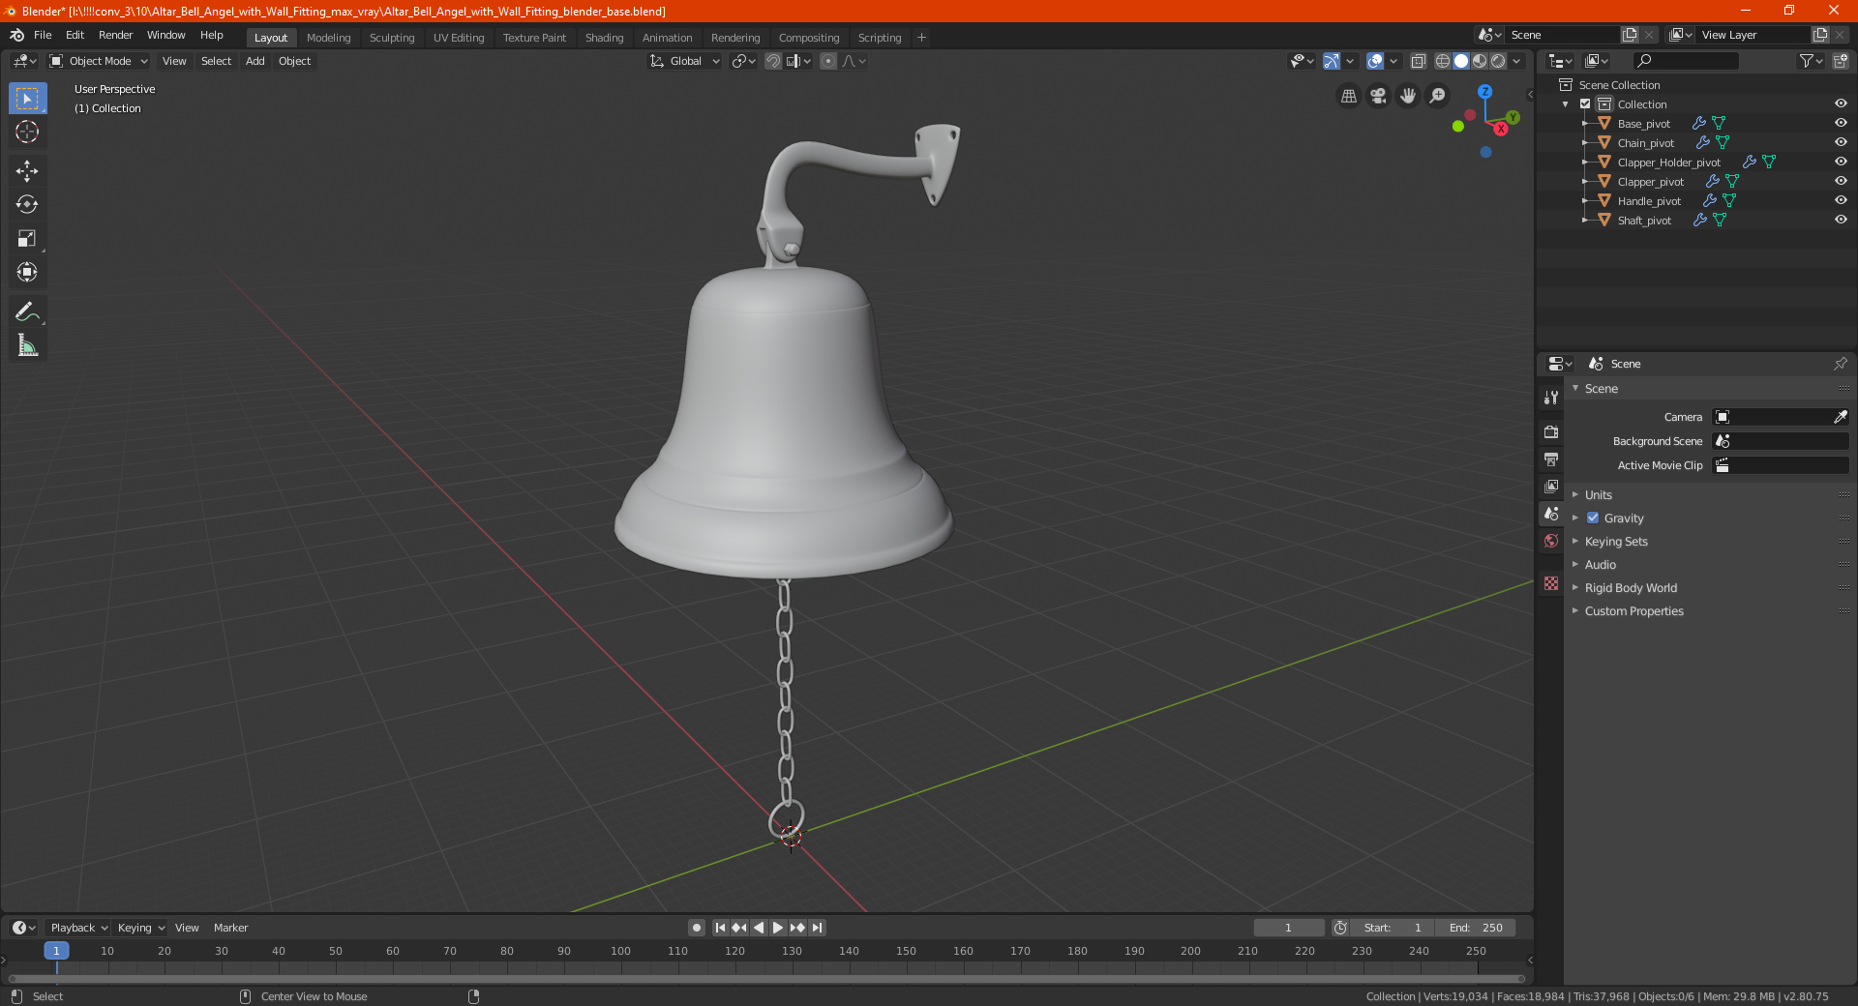Switch to camera view icon
The height and width of the screenshot is (1006, 1858).
click(1378, 96)
